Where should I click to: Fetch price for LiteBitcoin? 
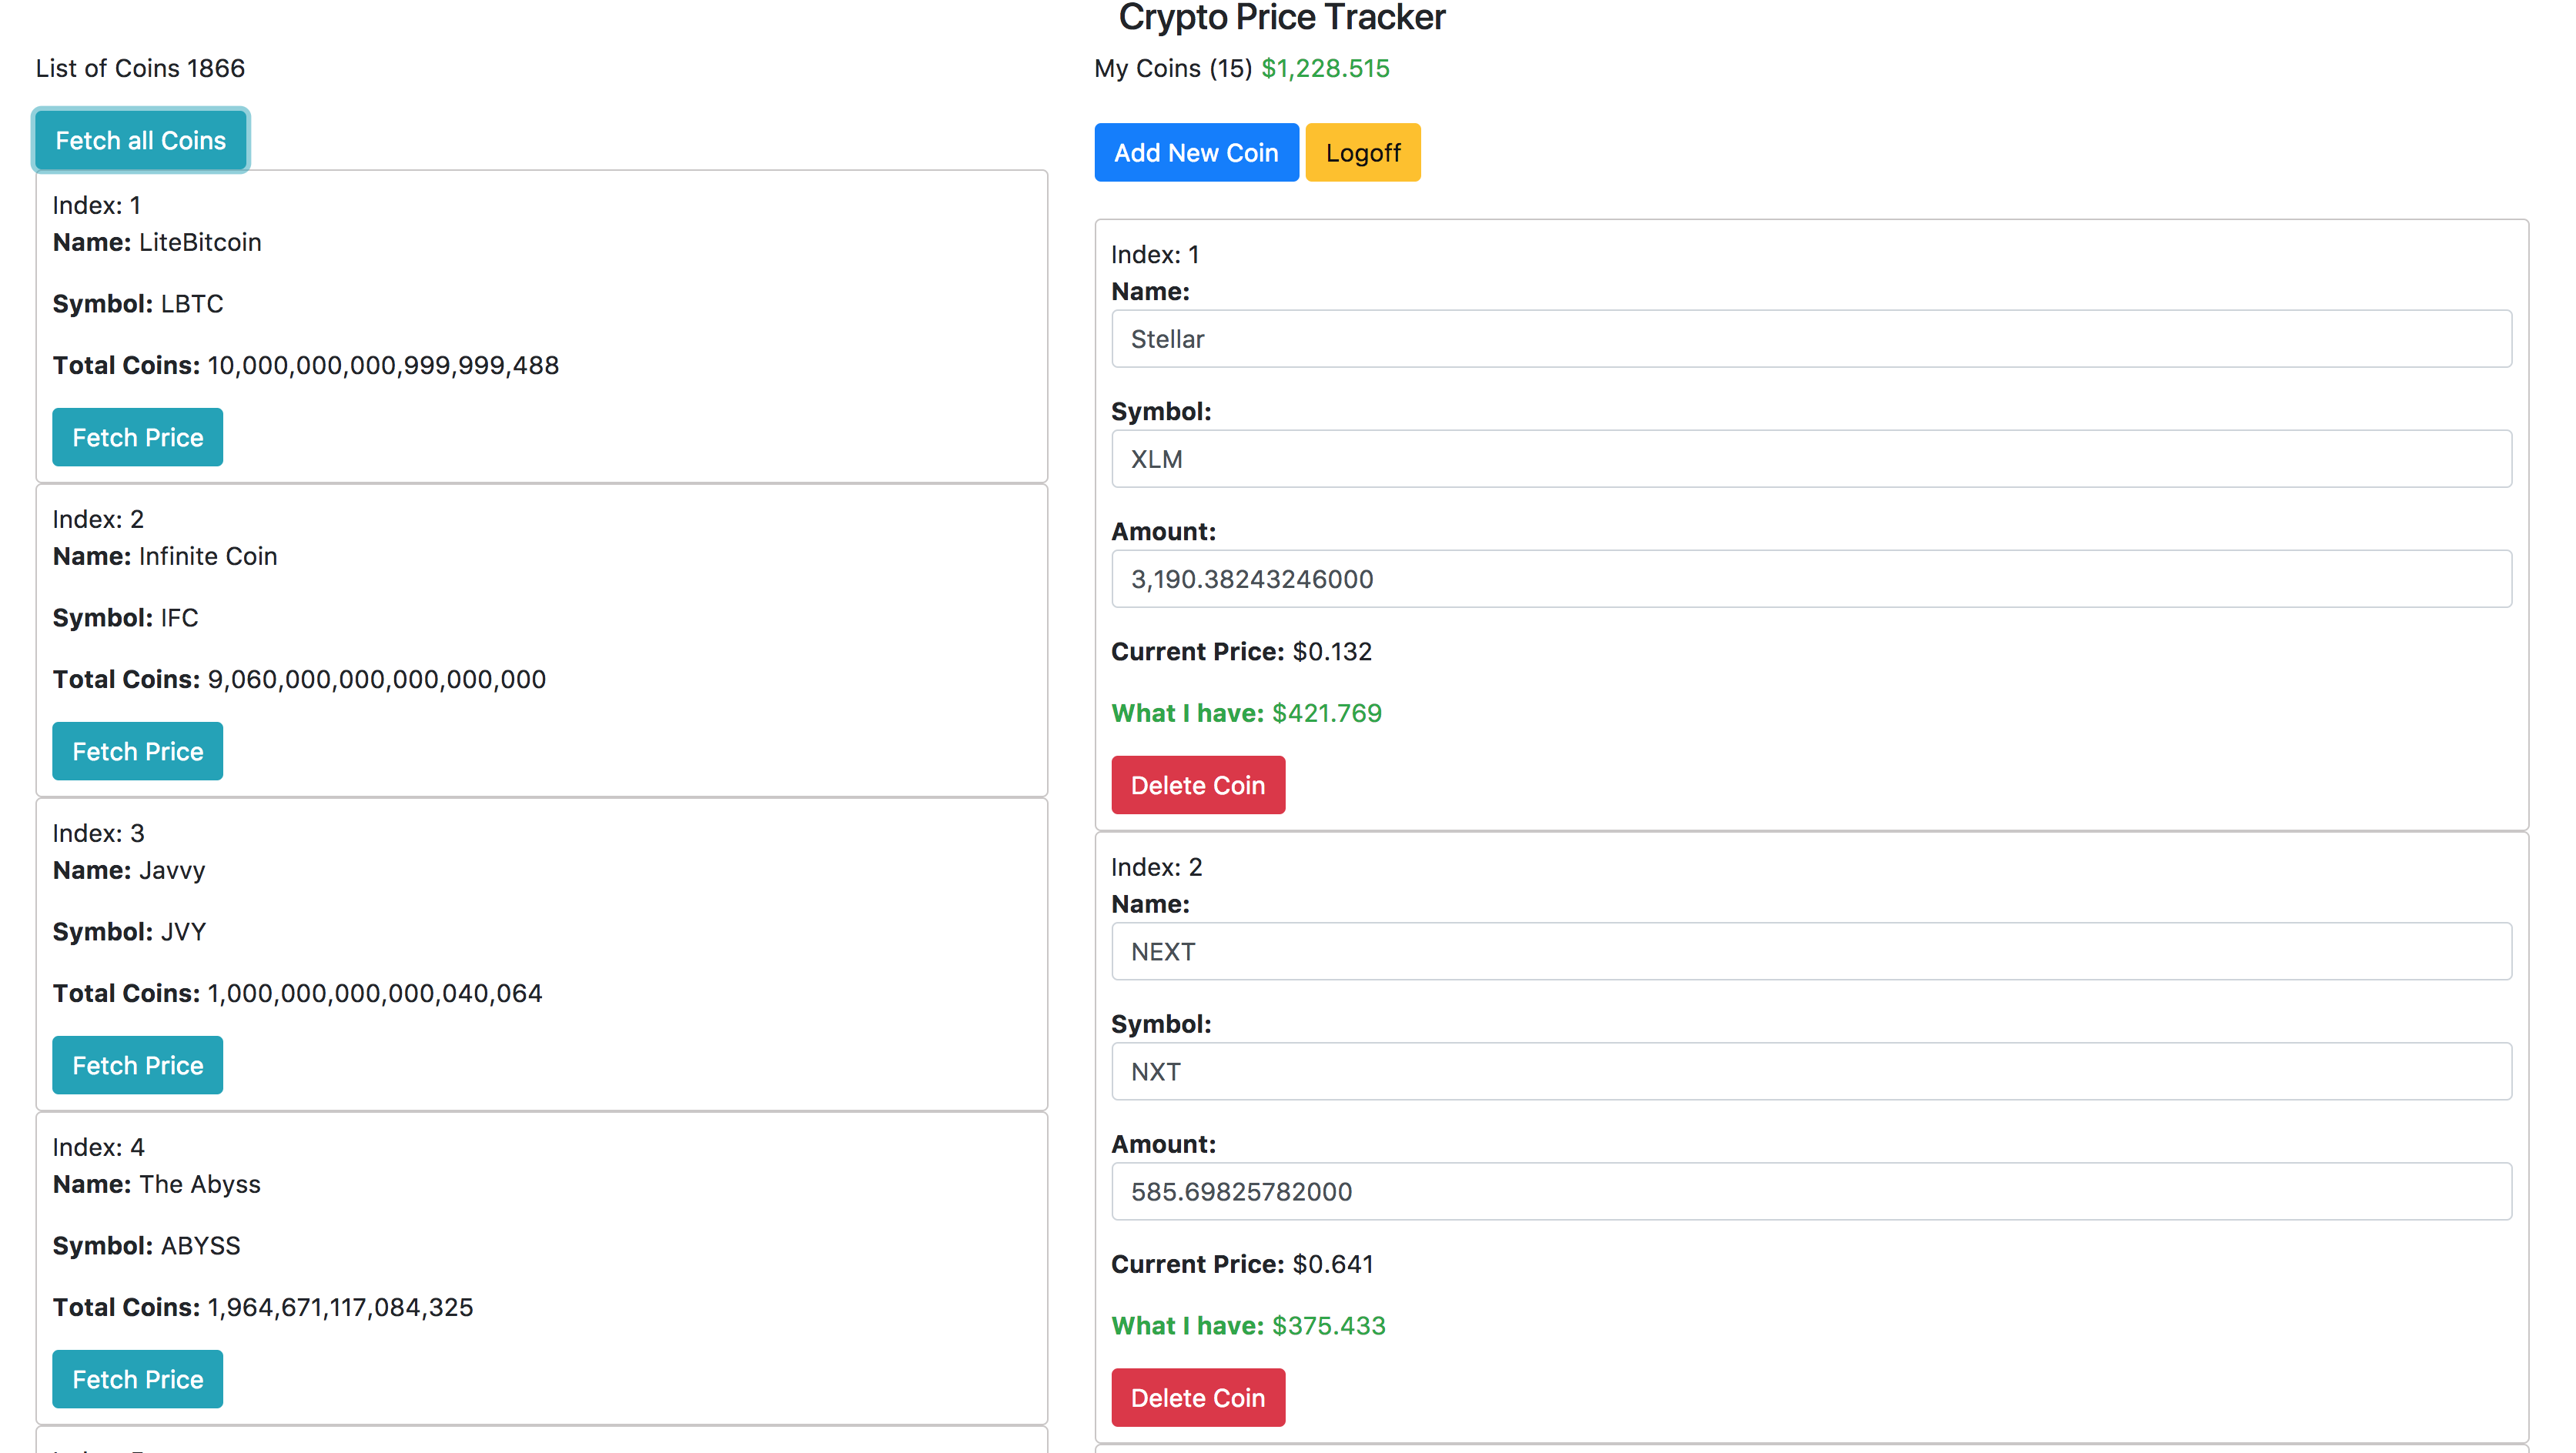click(137, 436)
